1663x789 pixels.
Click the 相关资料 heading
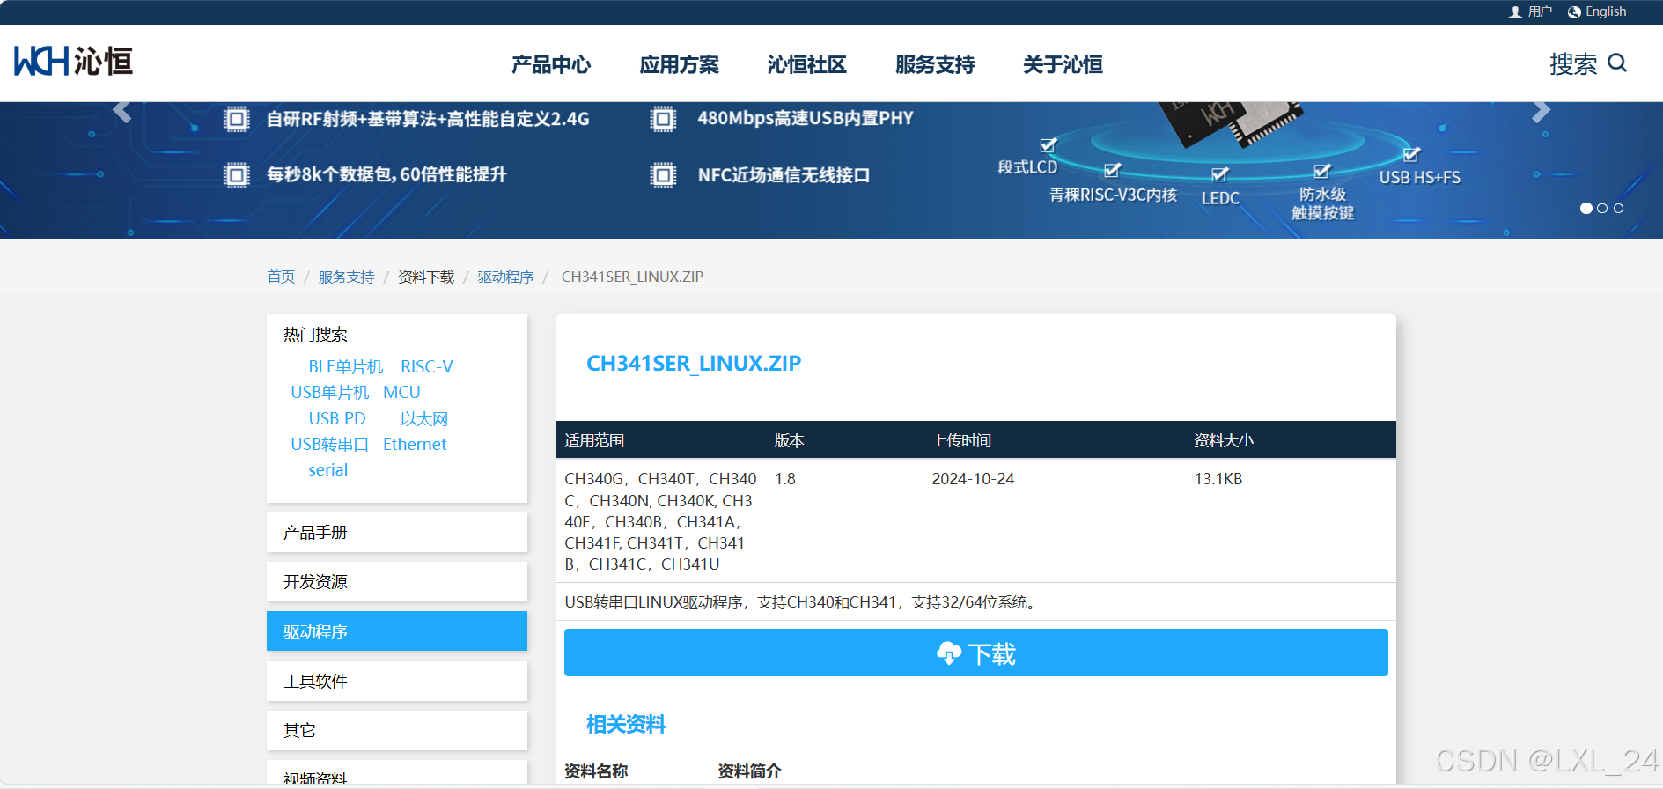pos(626,724)
